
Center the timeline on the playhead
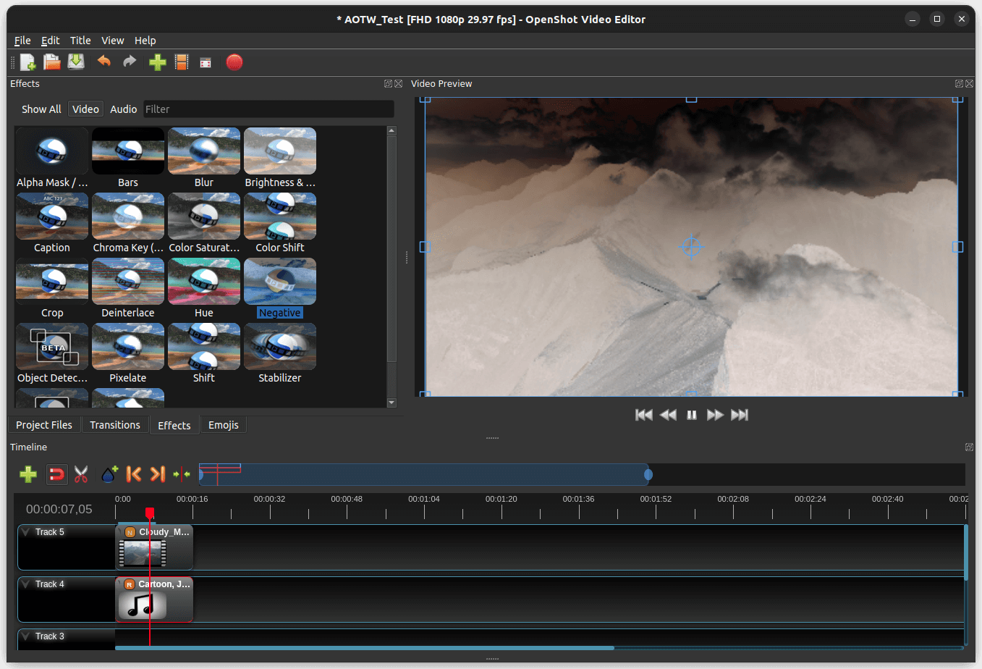point(182,474)
